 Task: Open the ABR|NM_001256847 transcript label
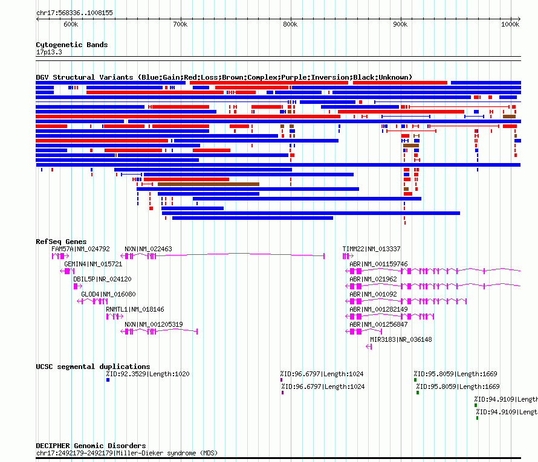point(378,324)
